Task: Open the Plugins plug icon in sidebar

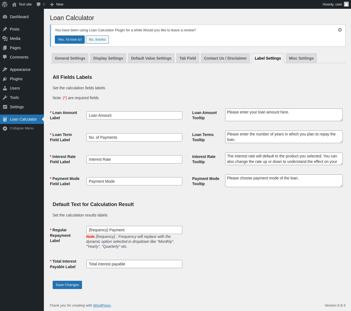Action: [5, 79]
